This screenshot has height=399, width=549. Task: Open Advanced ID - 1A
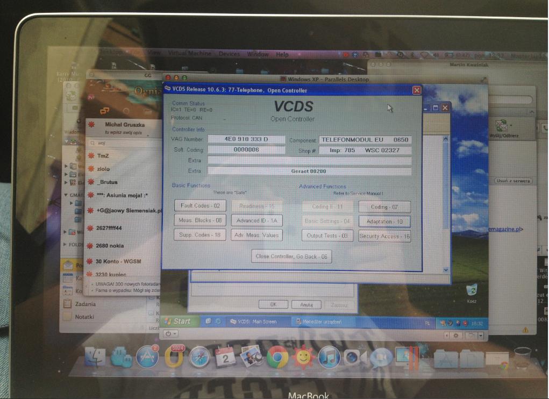pos(256,220)
